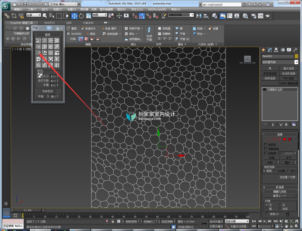Expand the 软选择 rollout
The width and height of the screenshot is (302, 231).
point(280,187)
